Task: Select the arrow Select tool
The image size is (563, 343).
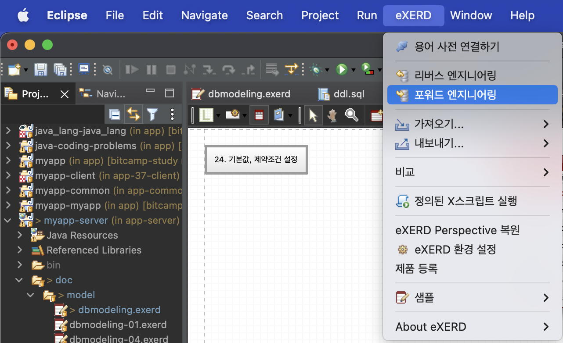Action: tap(313, 115)
